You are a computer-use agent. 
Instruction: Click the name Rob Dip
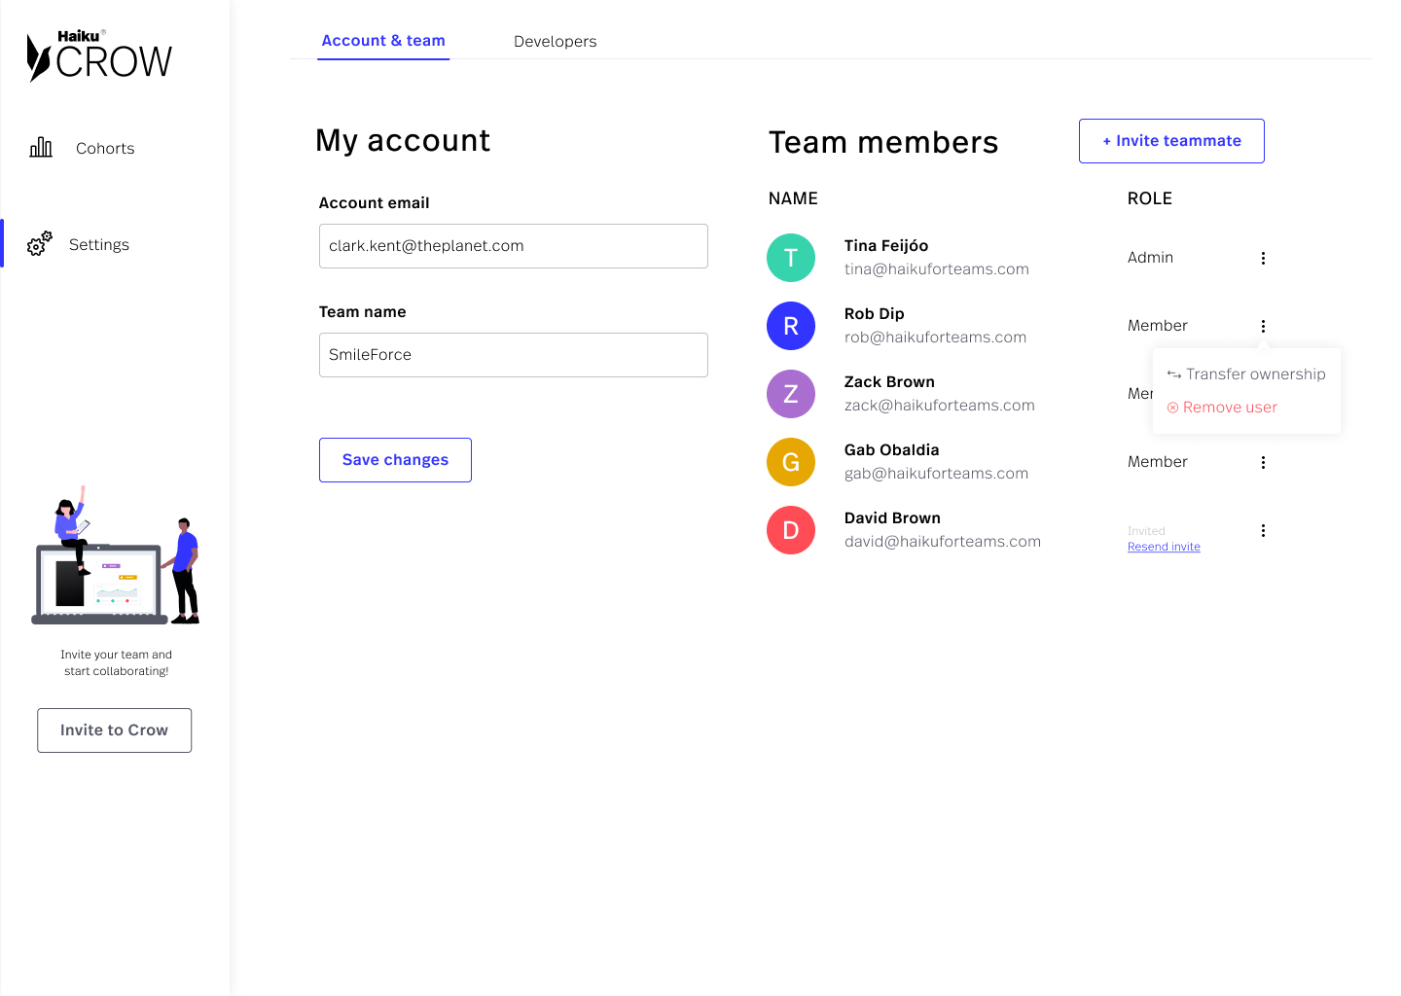click(x=875, y=314)
